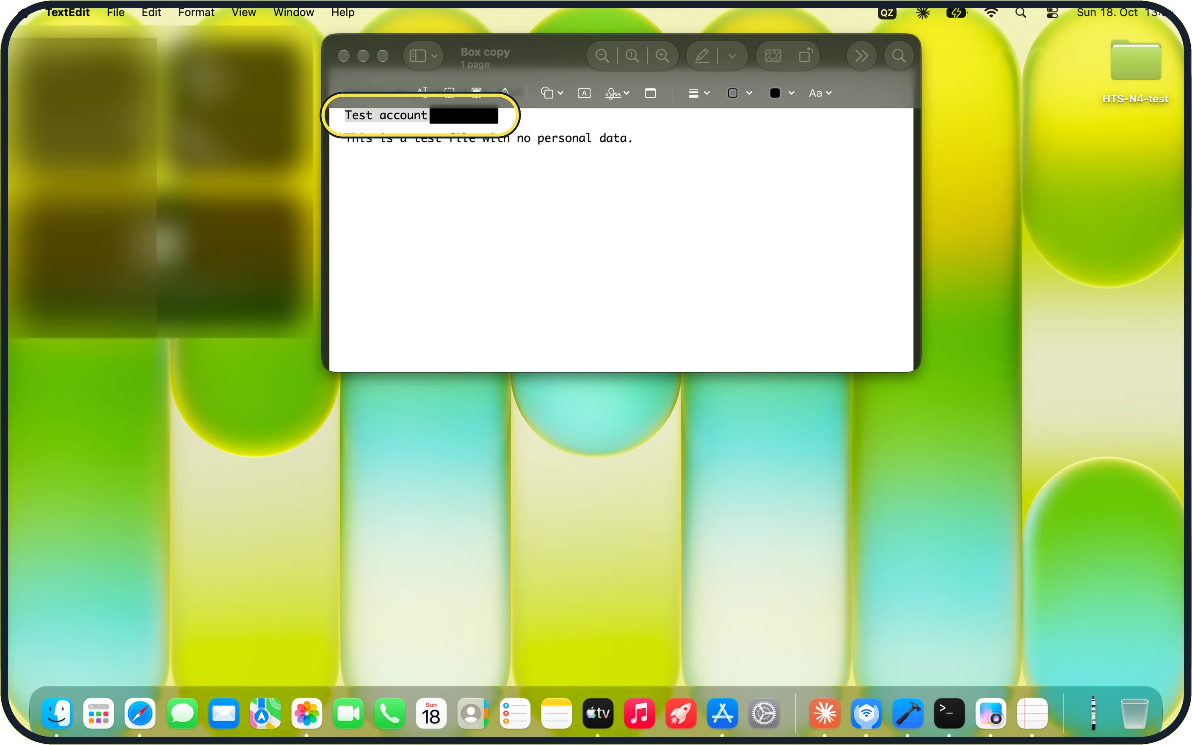Launch Finder from the Dock

pyautogui.click(x=57, y=713)
